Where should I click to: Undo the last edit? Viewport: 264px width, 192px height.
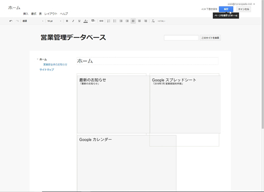pyautogui.click(x=11, y=21)
